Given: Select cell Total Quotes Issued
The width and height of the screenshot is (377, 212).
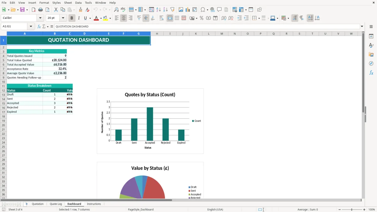Looking at the screenshot, I should pyautogui.click(x=25, y=56).
